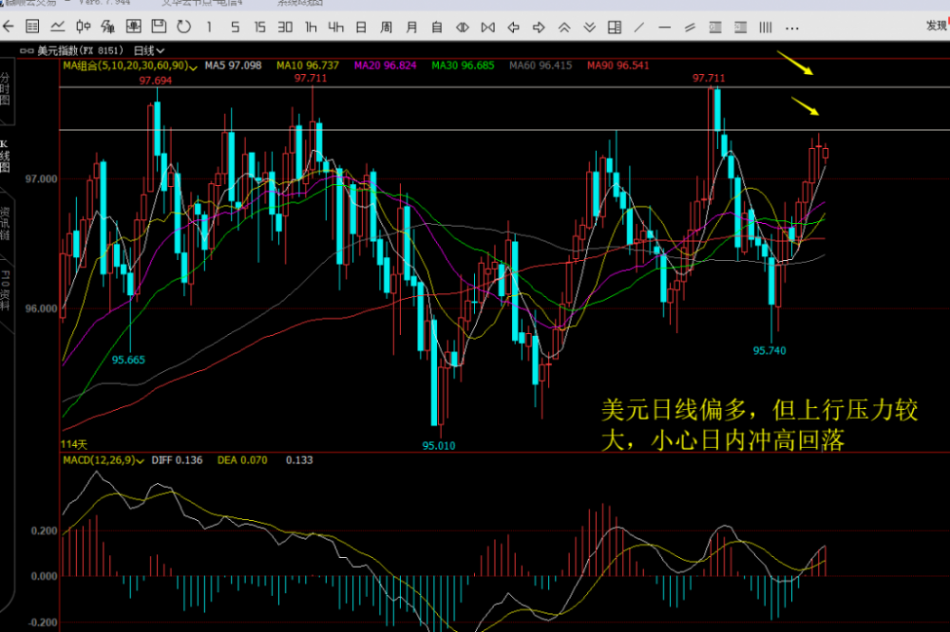Click the DEA 0.070 value
Image resolution: width=950 pixels, height=632 pixels.
242,460
